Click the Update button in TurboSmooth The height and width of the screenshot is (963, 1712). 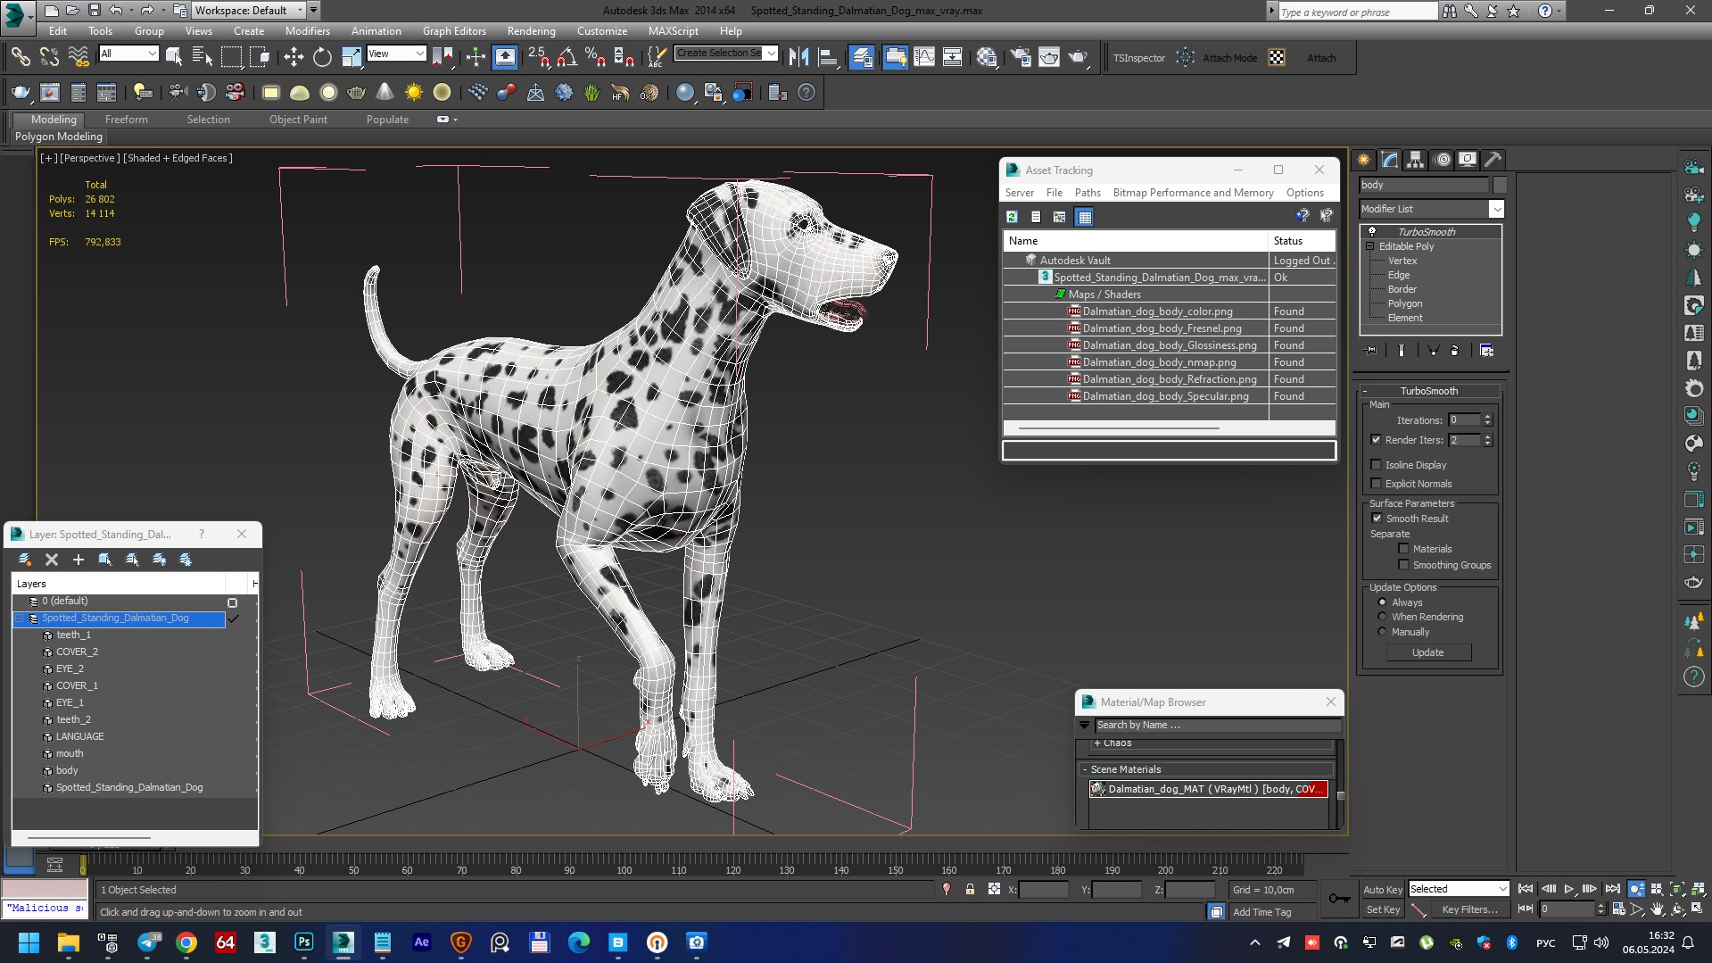tap(1427, 652)
